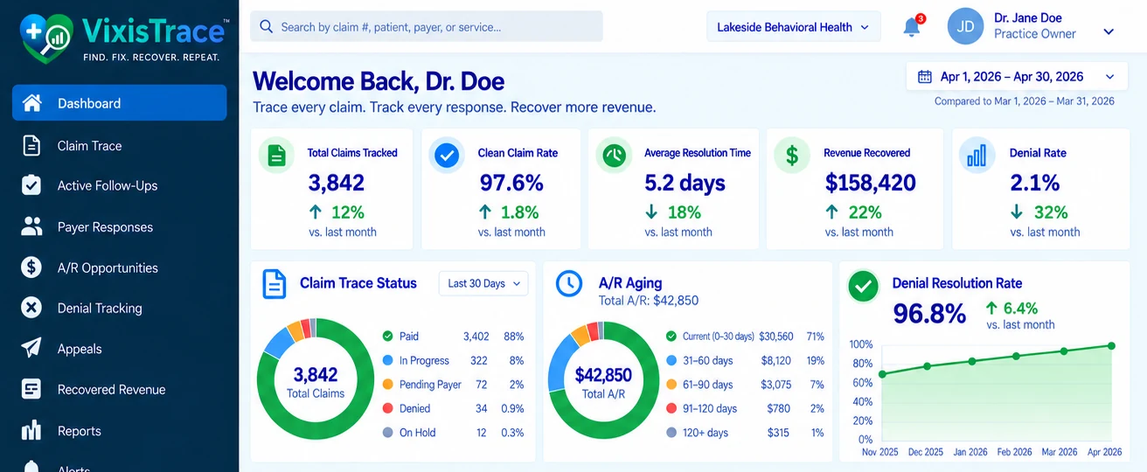Toggle the Current (0–30 days) legend entry
This screenshot has height=472, width=1147.
pyautogui.click(x=718, y=336)
